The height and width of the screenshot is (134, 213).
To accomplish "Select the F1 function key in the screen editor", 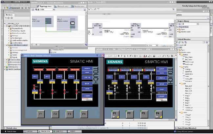I will coord(115,114).
